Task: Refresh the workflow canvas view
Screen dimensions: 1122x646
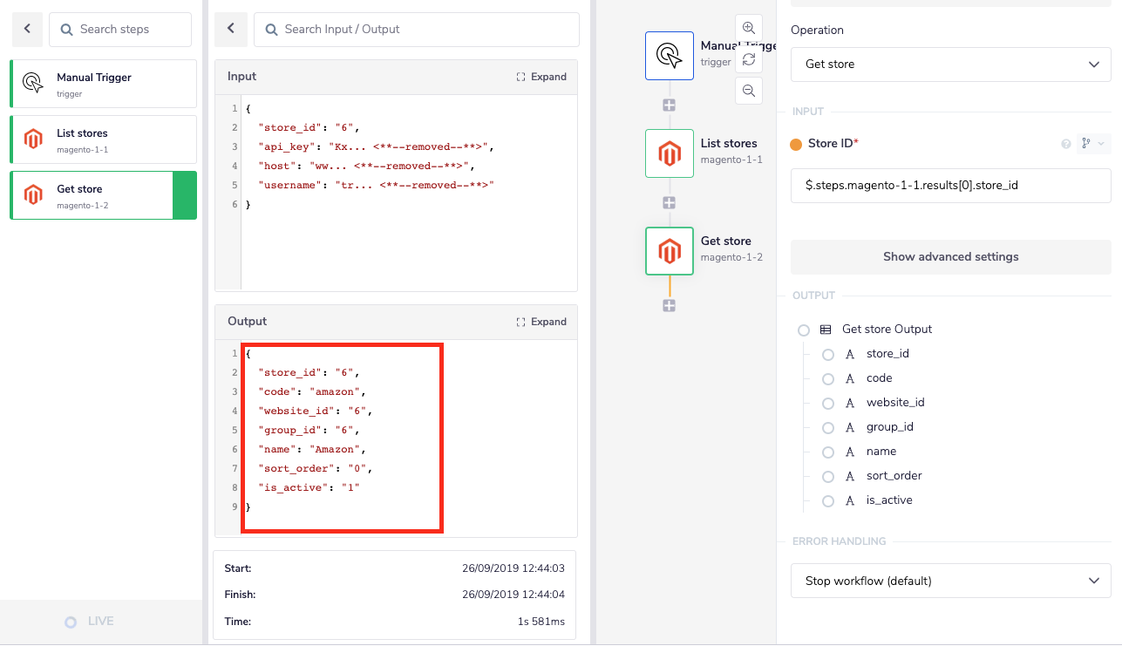Action: point(748,58)
